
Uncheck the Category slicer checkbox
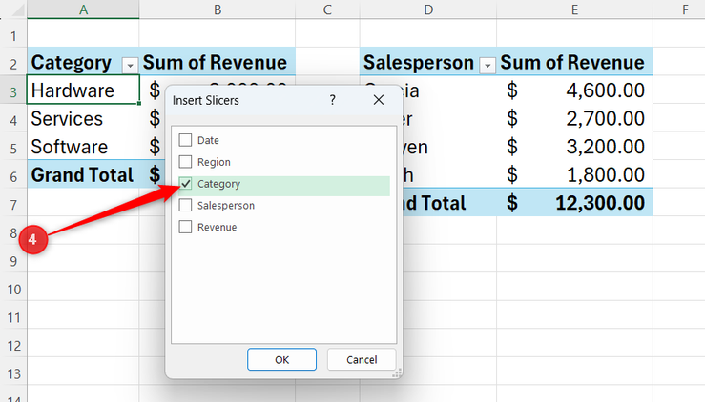coord(185,184)
